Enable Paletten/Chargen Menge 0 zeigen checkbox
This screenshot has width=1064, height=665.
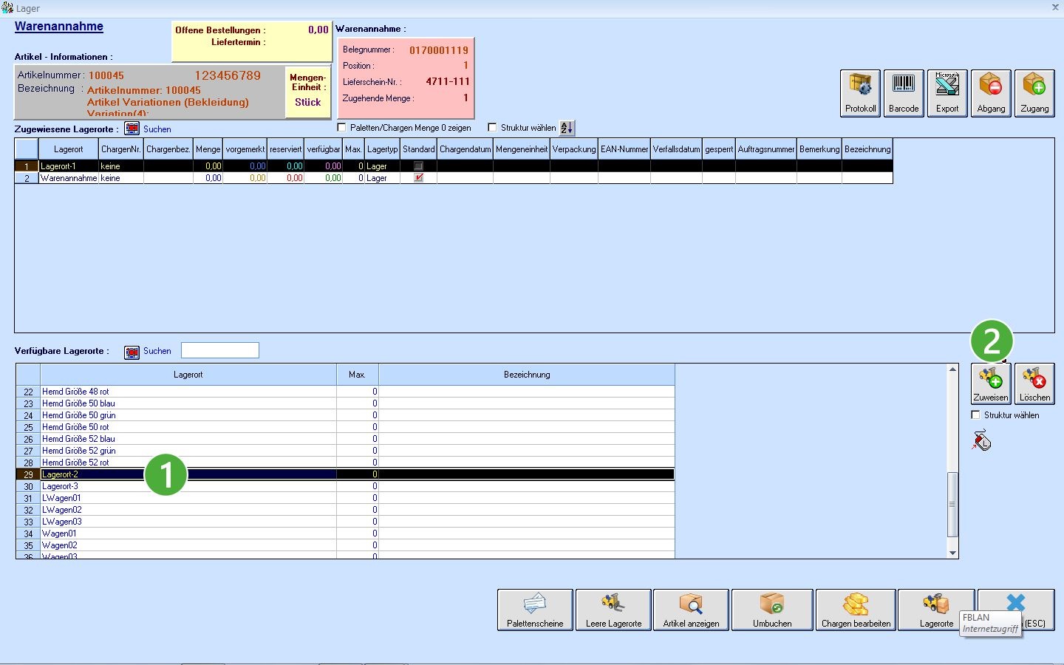pos(341,128)
